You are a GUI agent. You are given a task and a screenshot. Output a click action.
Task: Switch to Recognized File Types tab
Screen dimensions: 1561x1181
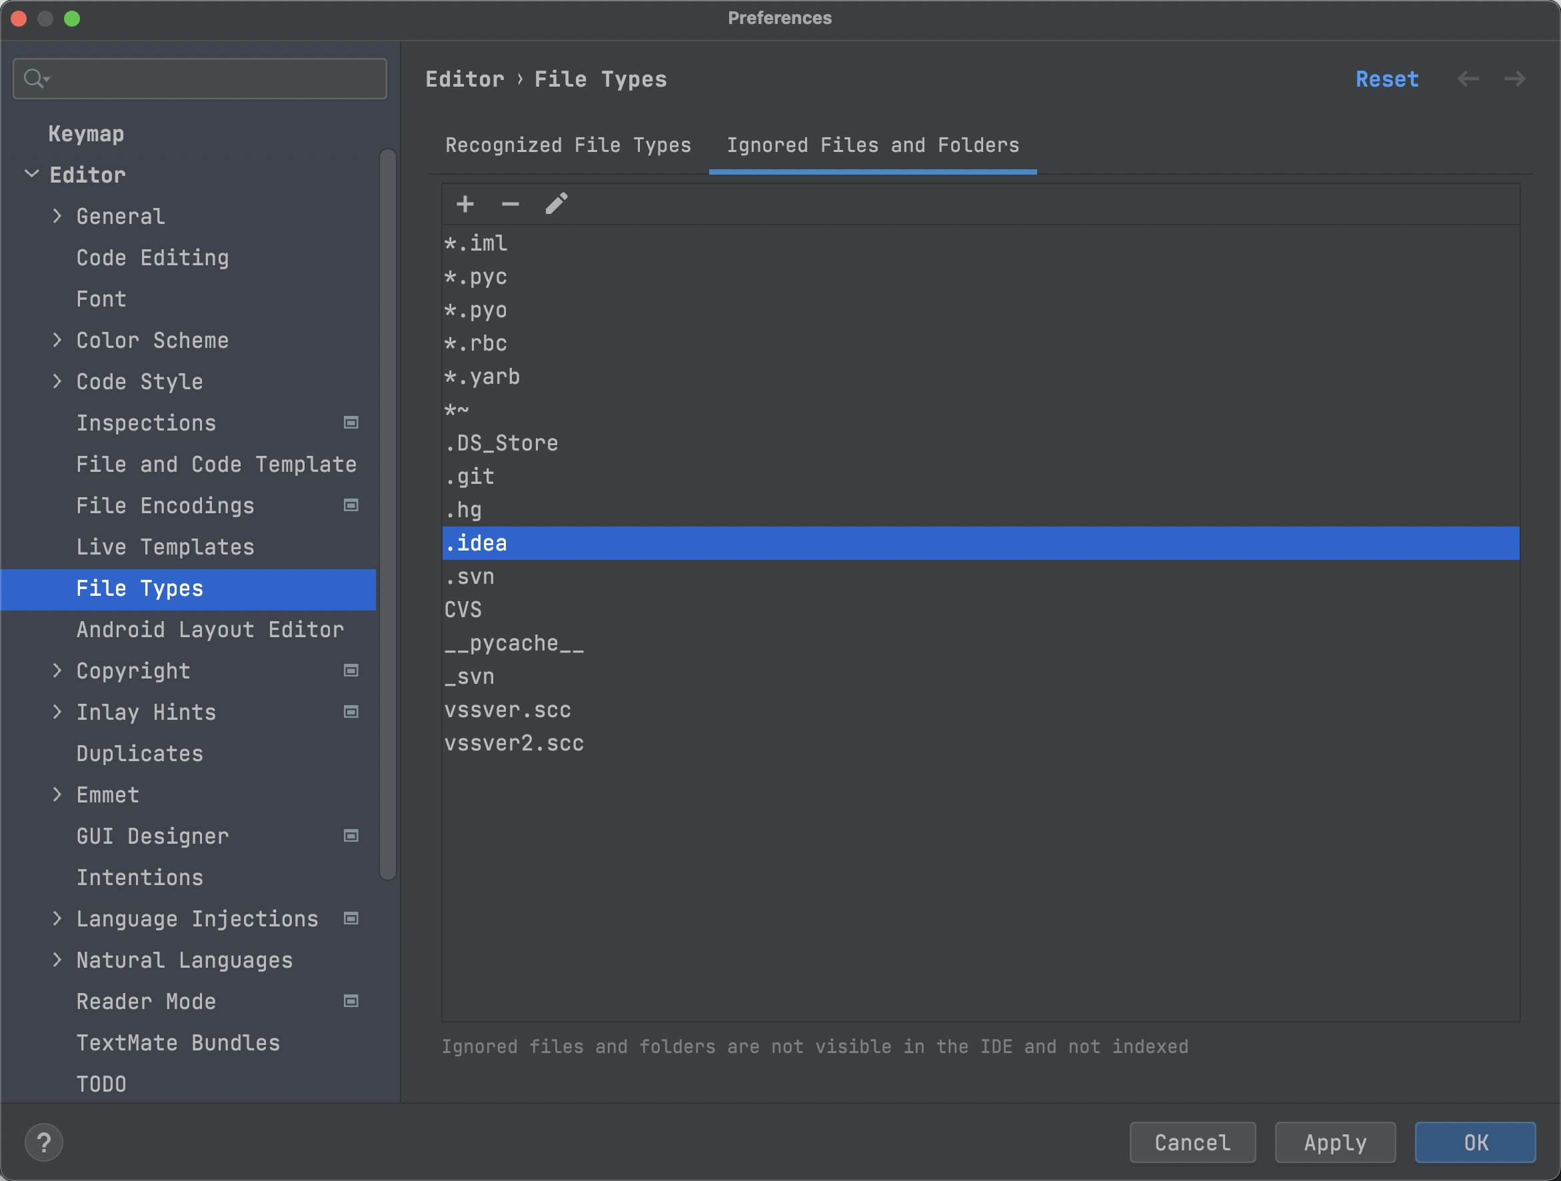click(567, 145)
